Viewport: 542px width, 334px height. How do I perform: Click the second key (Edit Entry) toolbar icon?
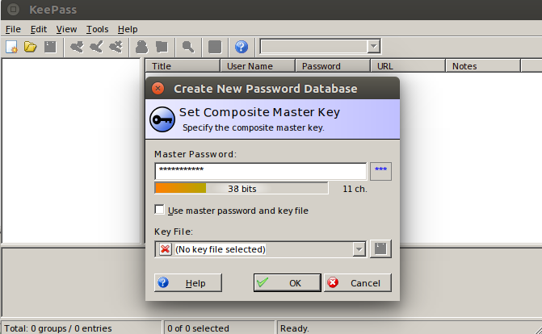[96, 47]
